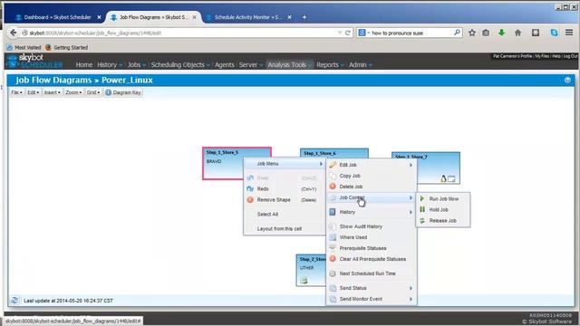Click the Where Used icon

tap(333, 237)
